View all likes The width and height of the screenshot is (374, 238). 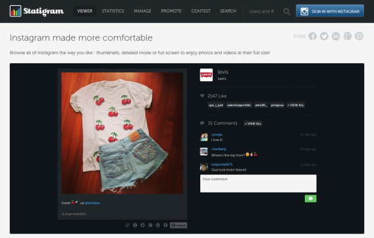click(x=296, y=105)
